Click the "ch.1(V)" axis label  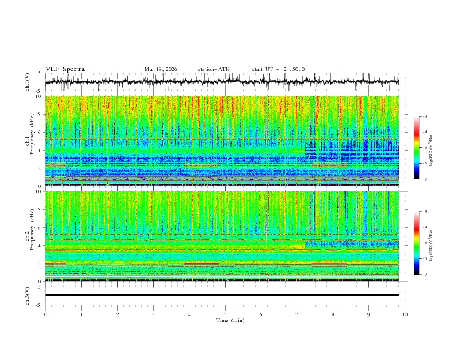point(28,82)
